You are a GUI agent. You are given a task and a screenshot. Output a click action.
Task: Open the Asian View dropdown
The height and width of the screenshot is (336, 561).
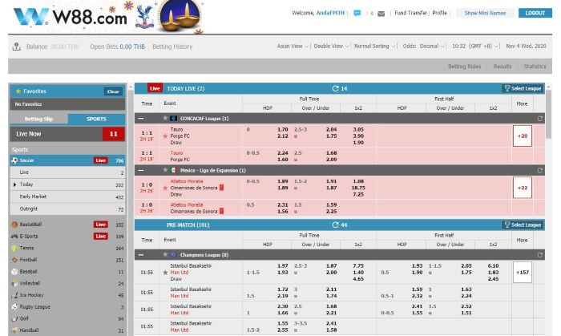tap(293, 47)
